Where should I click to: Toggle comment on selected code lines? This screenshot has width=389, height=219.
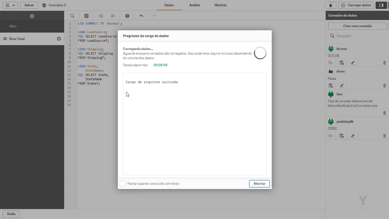click(x=86, y=16)
